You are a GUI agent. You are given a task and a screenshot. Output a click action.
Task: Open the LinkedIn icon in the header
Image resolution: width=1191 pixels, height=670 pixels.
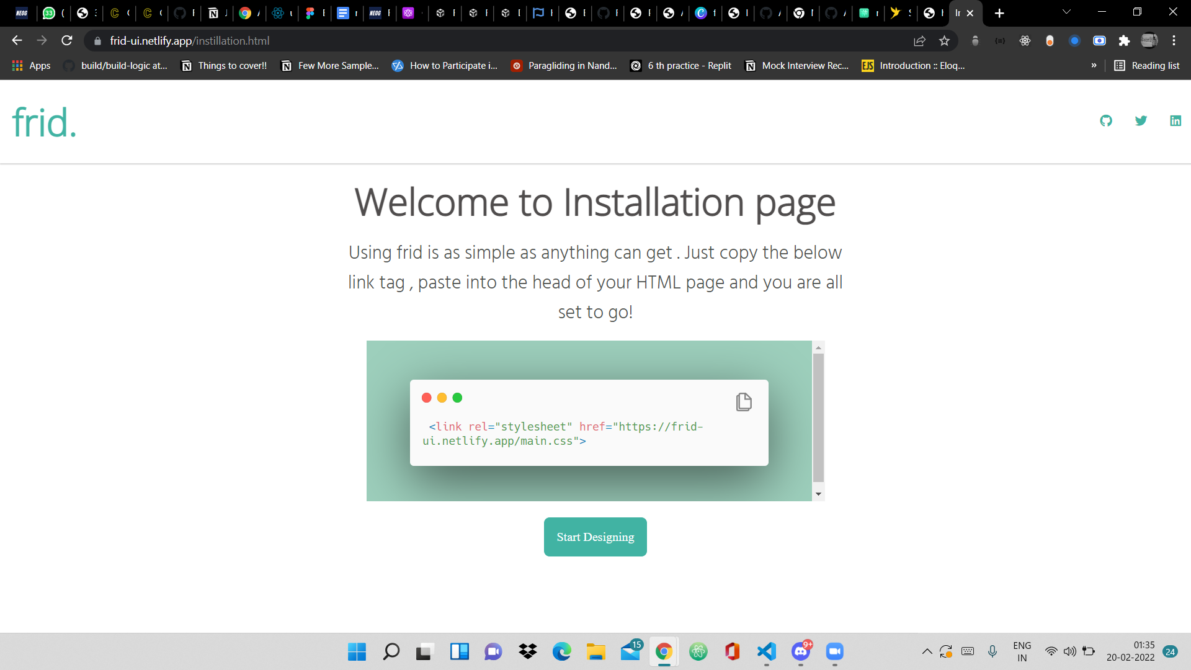pos(1176,120)
